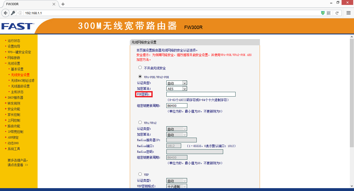Click WPA/WPA2 组密钥更新周期 field
This screenshot has width=354, height=191.
(x=177, y=157)
